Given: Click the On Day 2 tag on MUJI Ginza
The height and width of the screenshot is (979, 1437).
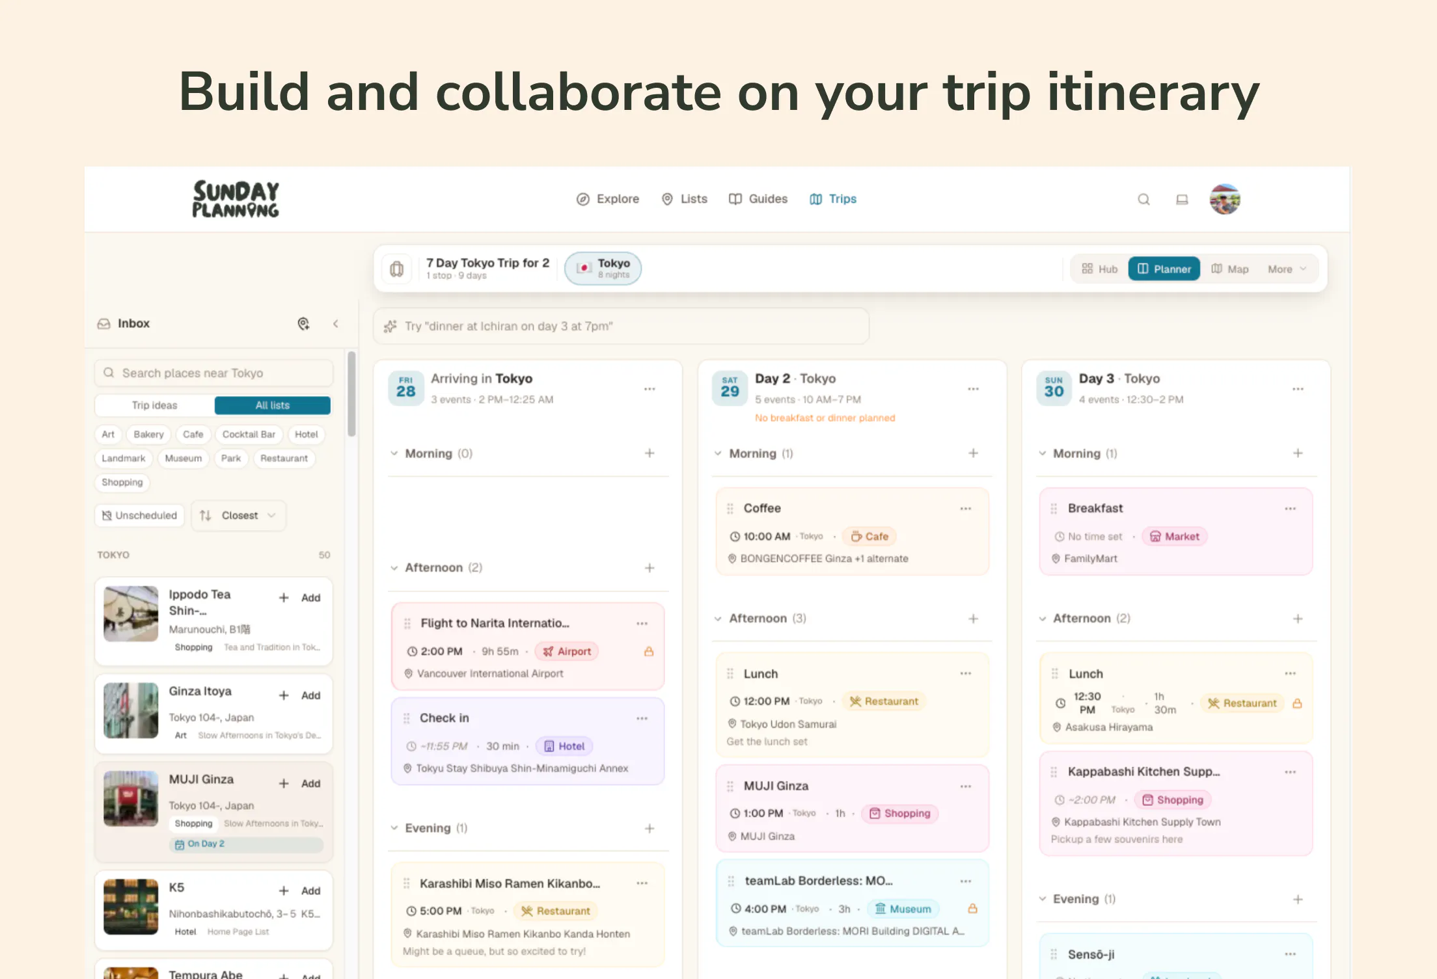Looking at the screenshot, I should coord(246,844).
